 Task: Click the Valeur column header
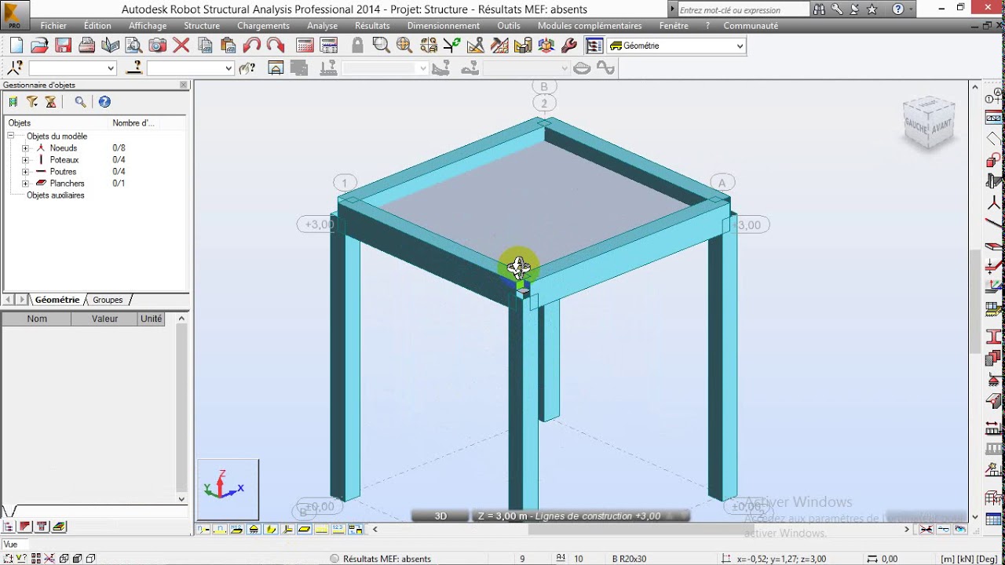tap(104, 319)
